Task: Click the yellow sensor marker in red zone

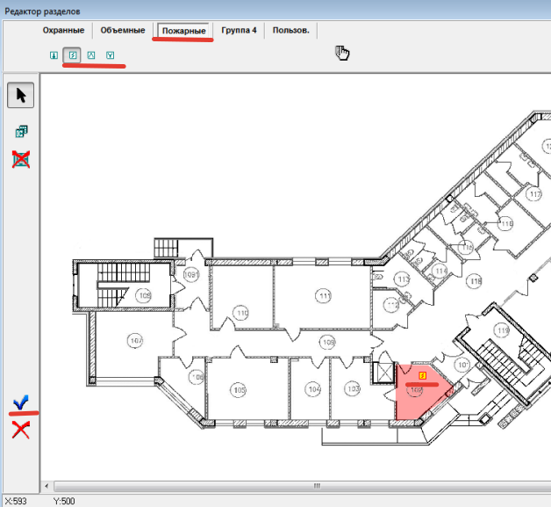Action: coord(423,375)
